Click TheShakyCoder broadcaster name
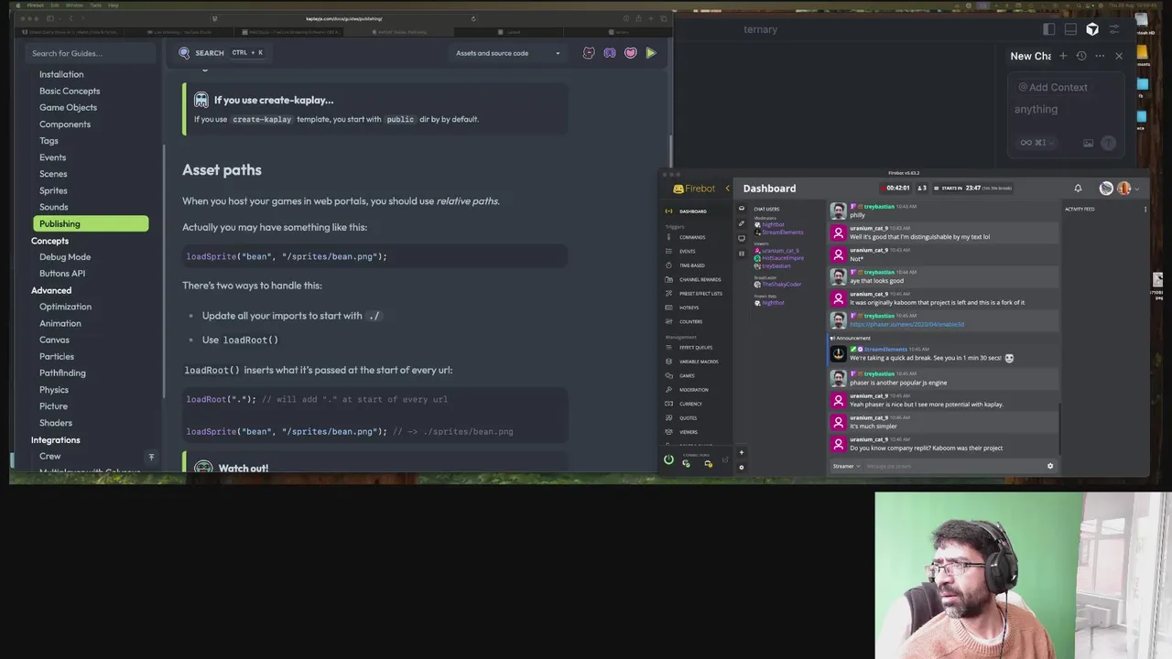This screenshot has width=1172, height=659. (781, 284)
